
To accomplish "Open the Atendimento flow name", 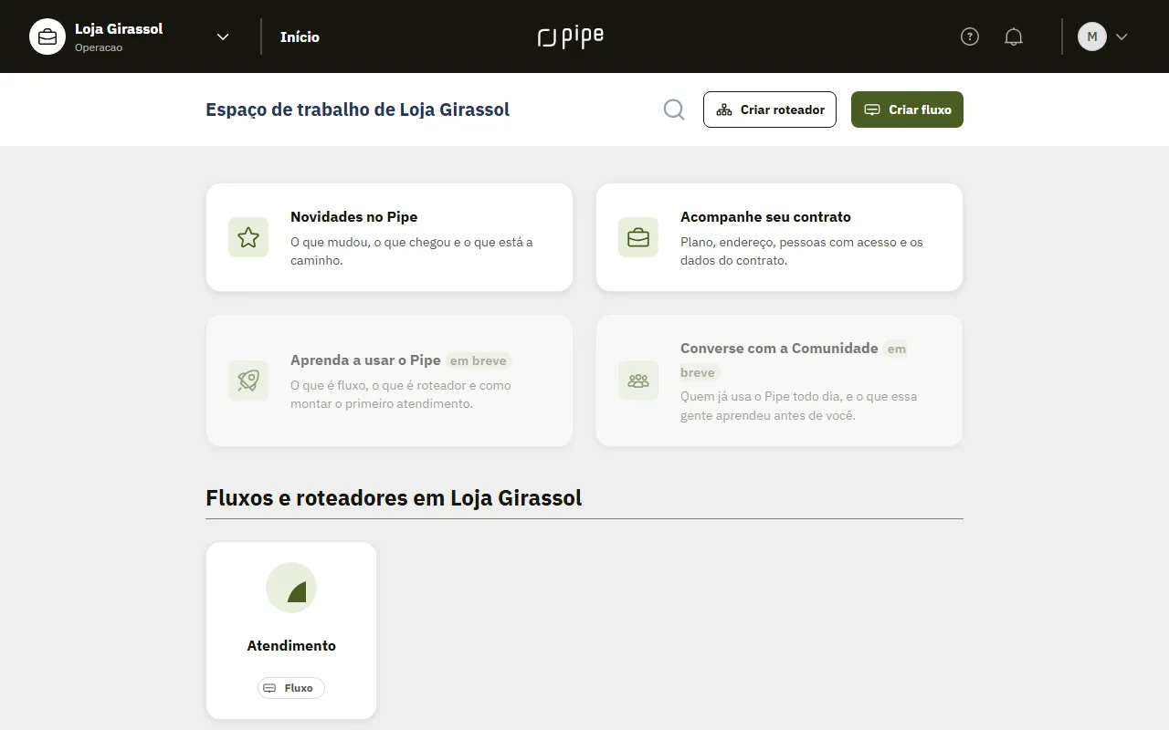I will click(x=291, y=645).
